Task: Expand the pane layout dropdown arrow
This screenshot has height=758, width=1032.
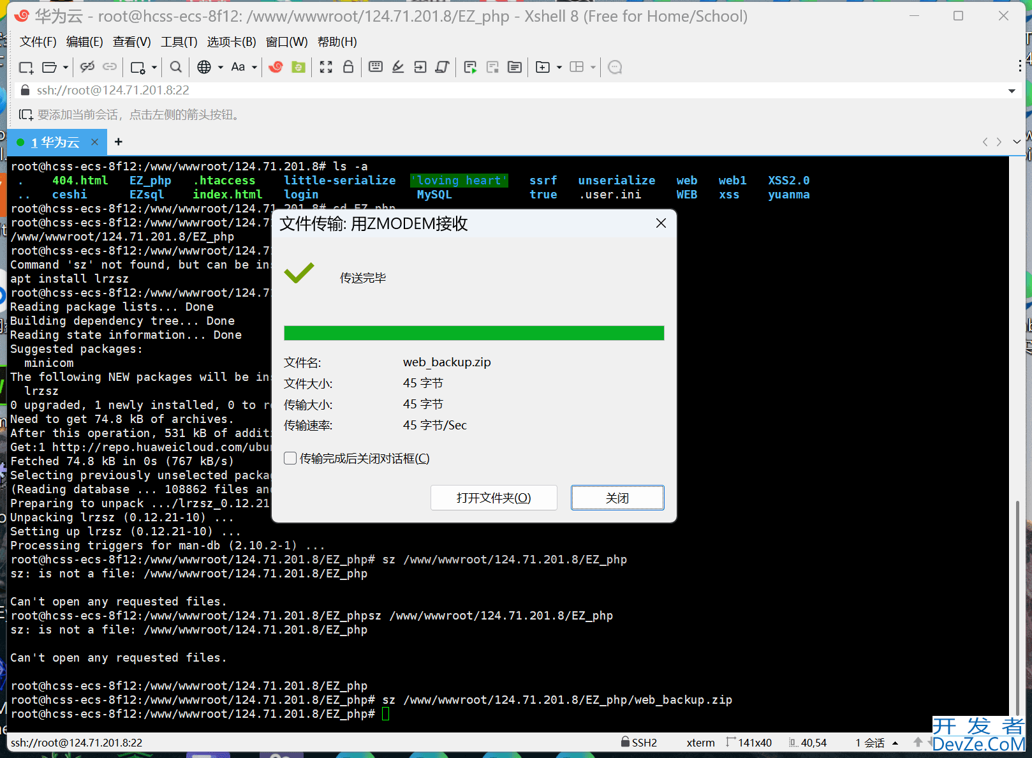Action: tap(593, 67)
